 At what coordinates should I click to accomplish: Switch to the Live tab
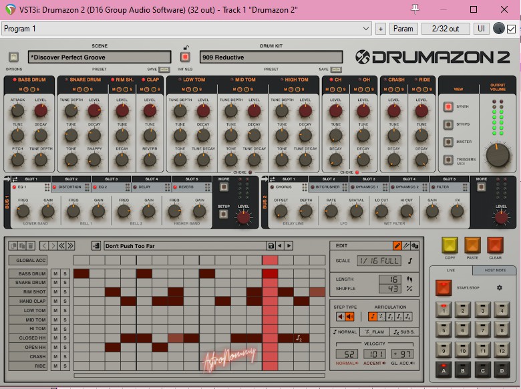coord(451,270)
